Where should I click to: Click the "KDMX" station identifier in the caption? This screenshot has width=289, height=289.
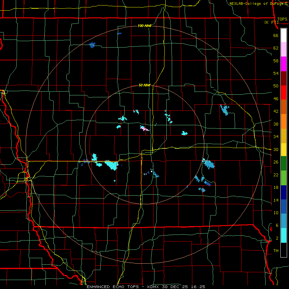(x=154, y=287)
